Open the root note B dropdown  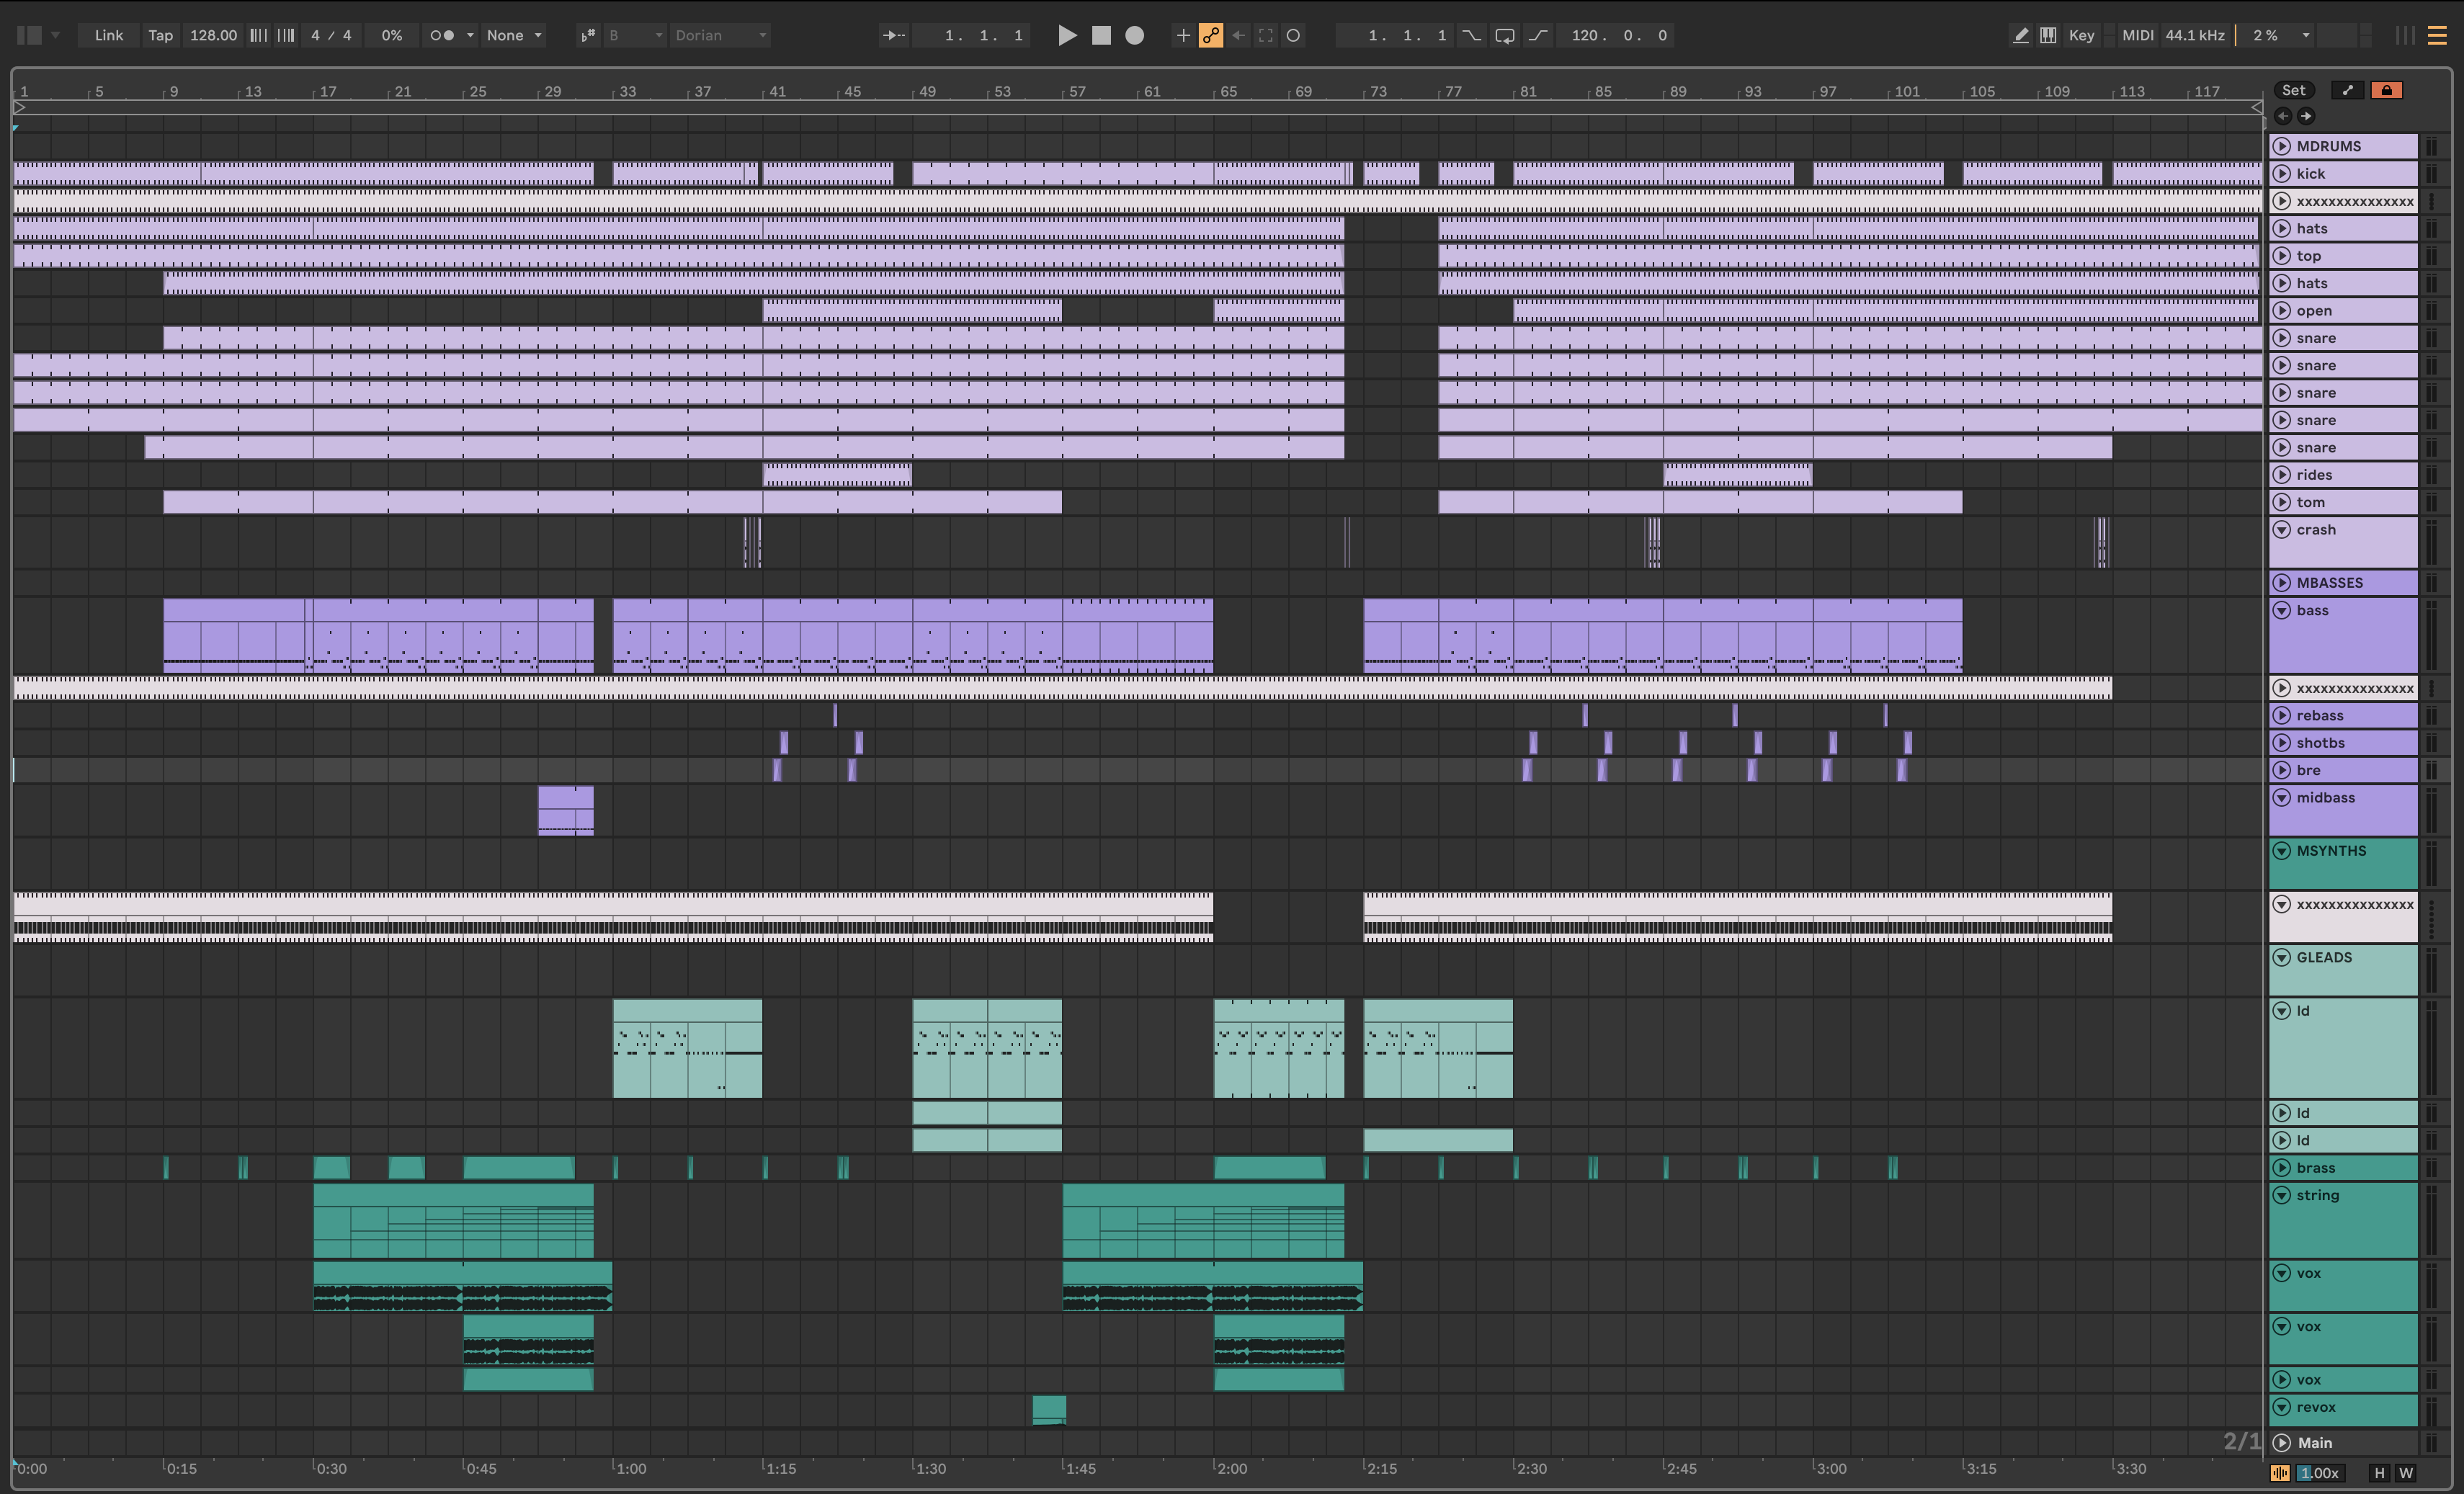tap(635, 35)
